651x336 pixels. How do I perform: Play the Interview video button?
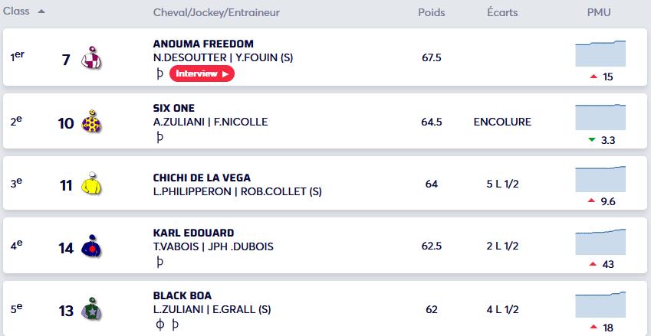pyautogui.click(x=202, y=73)
